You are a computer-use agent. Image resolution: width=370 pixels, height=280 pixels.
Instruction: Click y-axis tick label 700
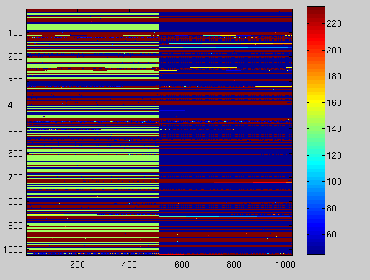pyautogui.click(x=15, y=178)
